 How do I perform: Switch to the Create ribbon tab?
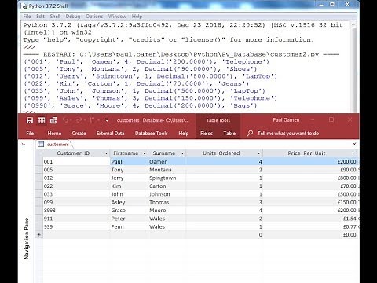[x=79, y=133]
